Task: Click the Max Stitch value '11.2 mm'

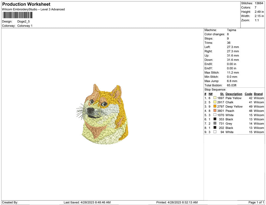Action: coord(233,73)
